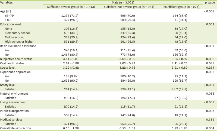Image resolution: width=217 pixels, height=131 pixels.
Task: Click the value '270 (14.9)'
Action: coord(71,107)
